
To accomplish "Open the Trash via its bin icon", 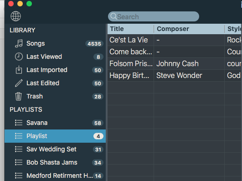I will pos(19,96).
